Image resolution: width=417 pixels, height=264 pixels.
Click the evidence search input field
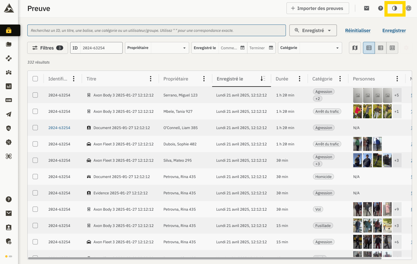click(x=157, y=30)
